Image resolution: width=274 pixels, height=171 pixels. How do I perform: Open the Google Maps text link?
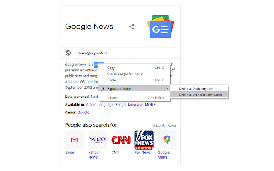164,155
